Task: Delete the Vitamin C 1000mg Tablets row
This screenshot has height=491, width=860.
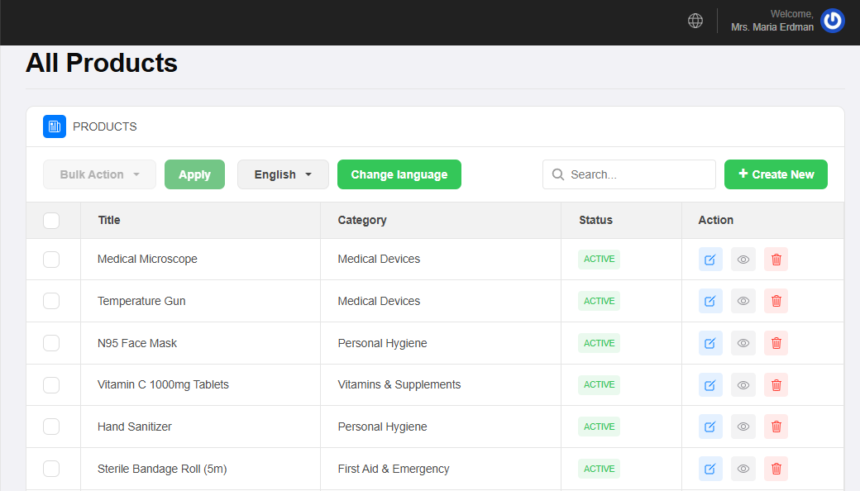Action: 776,385
